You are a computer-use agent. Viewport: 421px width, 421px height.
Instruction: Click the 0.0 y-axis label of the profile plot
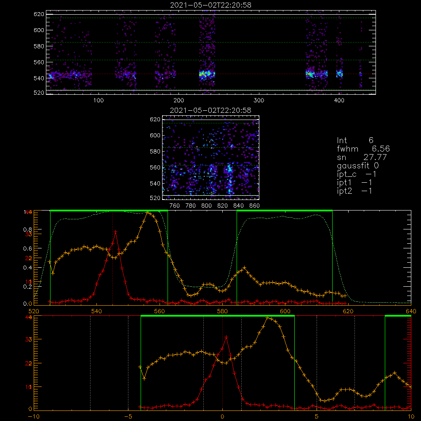click(x=28, y=304)
